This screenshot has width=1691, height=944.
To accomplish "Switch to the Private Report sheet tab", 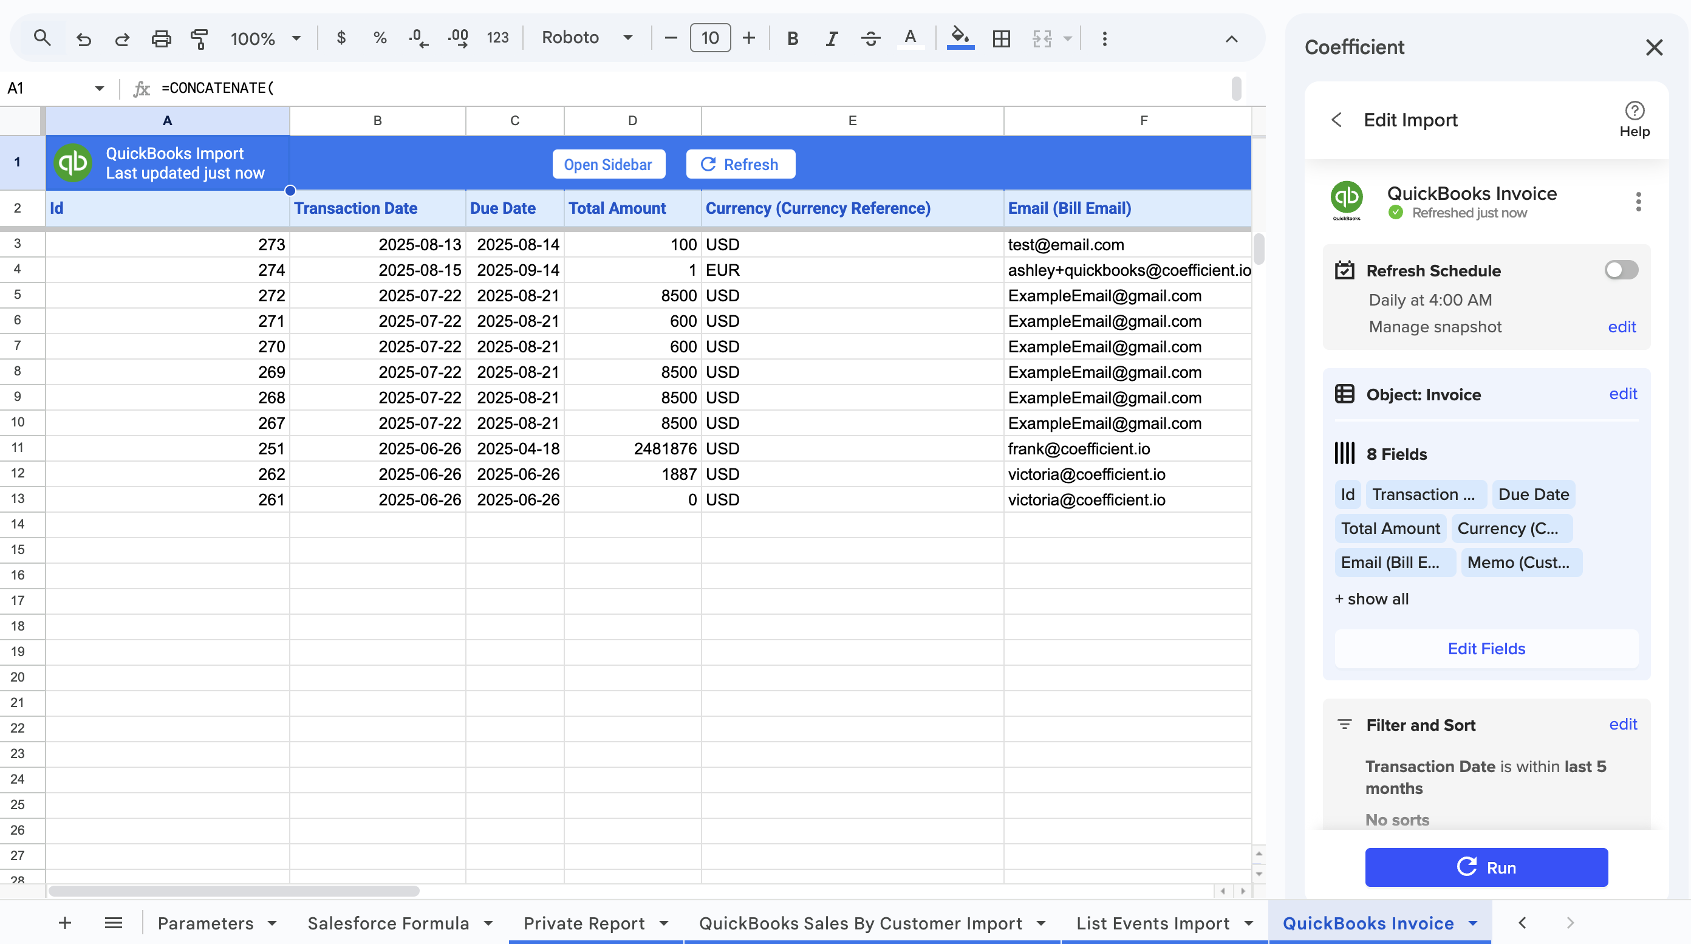I will click(584, 923).
